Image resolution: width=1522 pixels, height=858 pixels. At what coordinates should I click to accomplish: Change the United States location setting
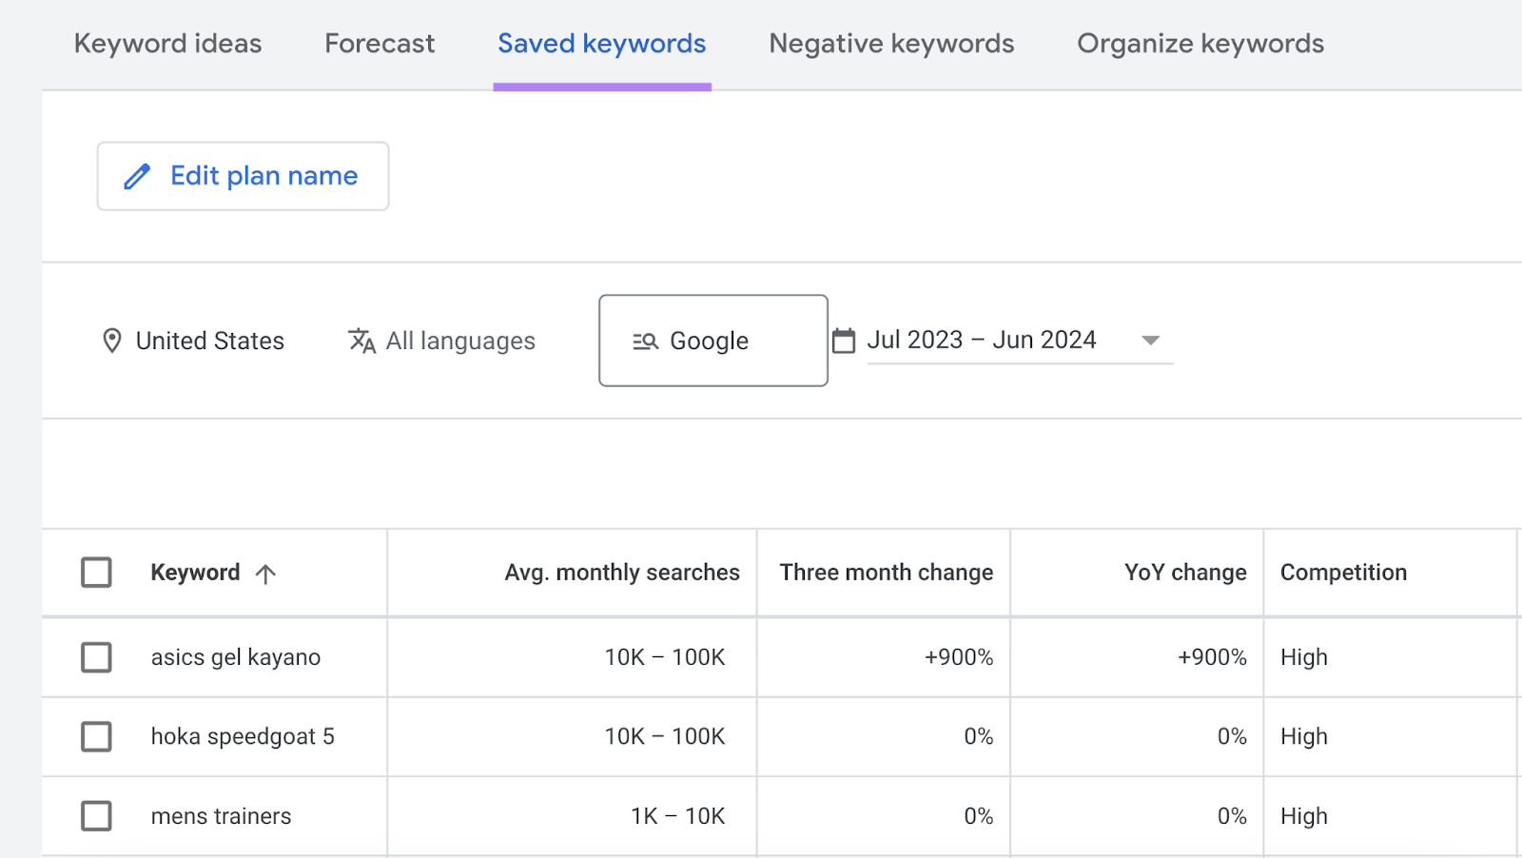[x=210, y=341]
